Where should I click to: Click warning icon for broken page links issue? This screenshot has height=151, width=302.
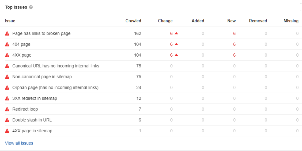tap(7, 33)
